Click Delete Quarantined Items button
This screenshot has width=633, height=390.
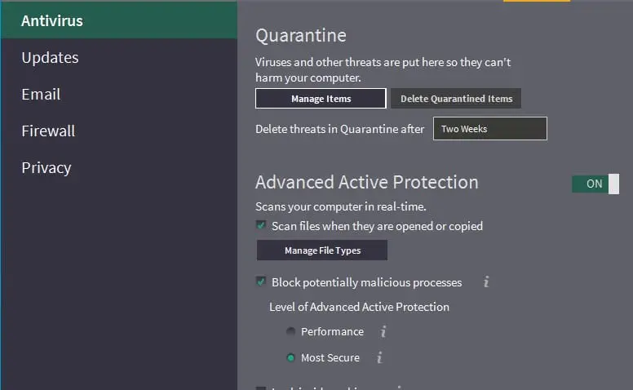pyautogui.click(x=456, y=99)
